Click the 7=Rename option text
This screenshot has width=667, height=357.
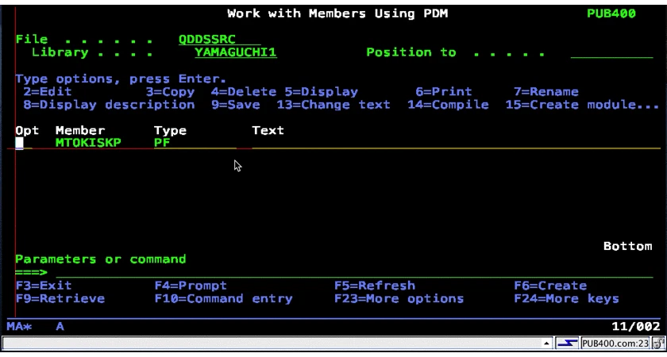coord(546,92)
